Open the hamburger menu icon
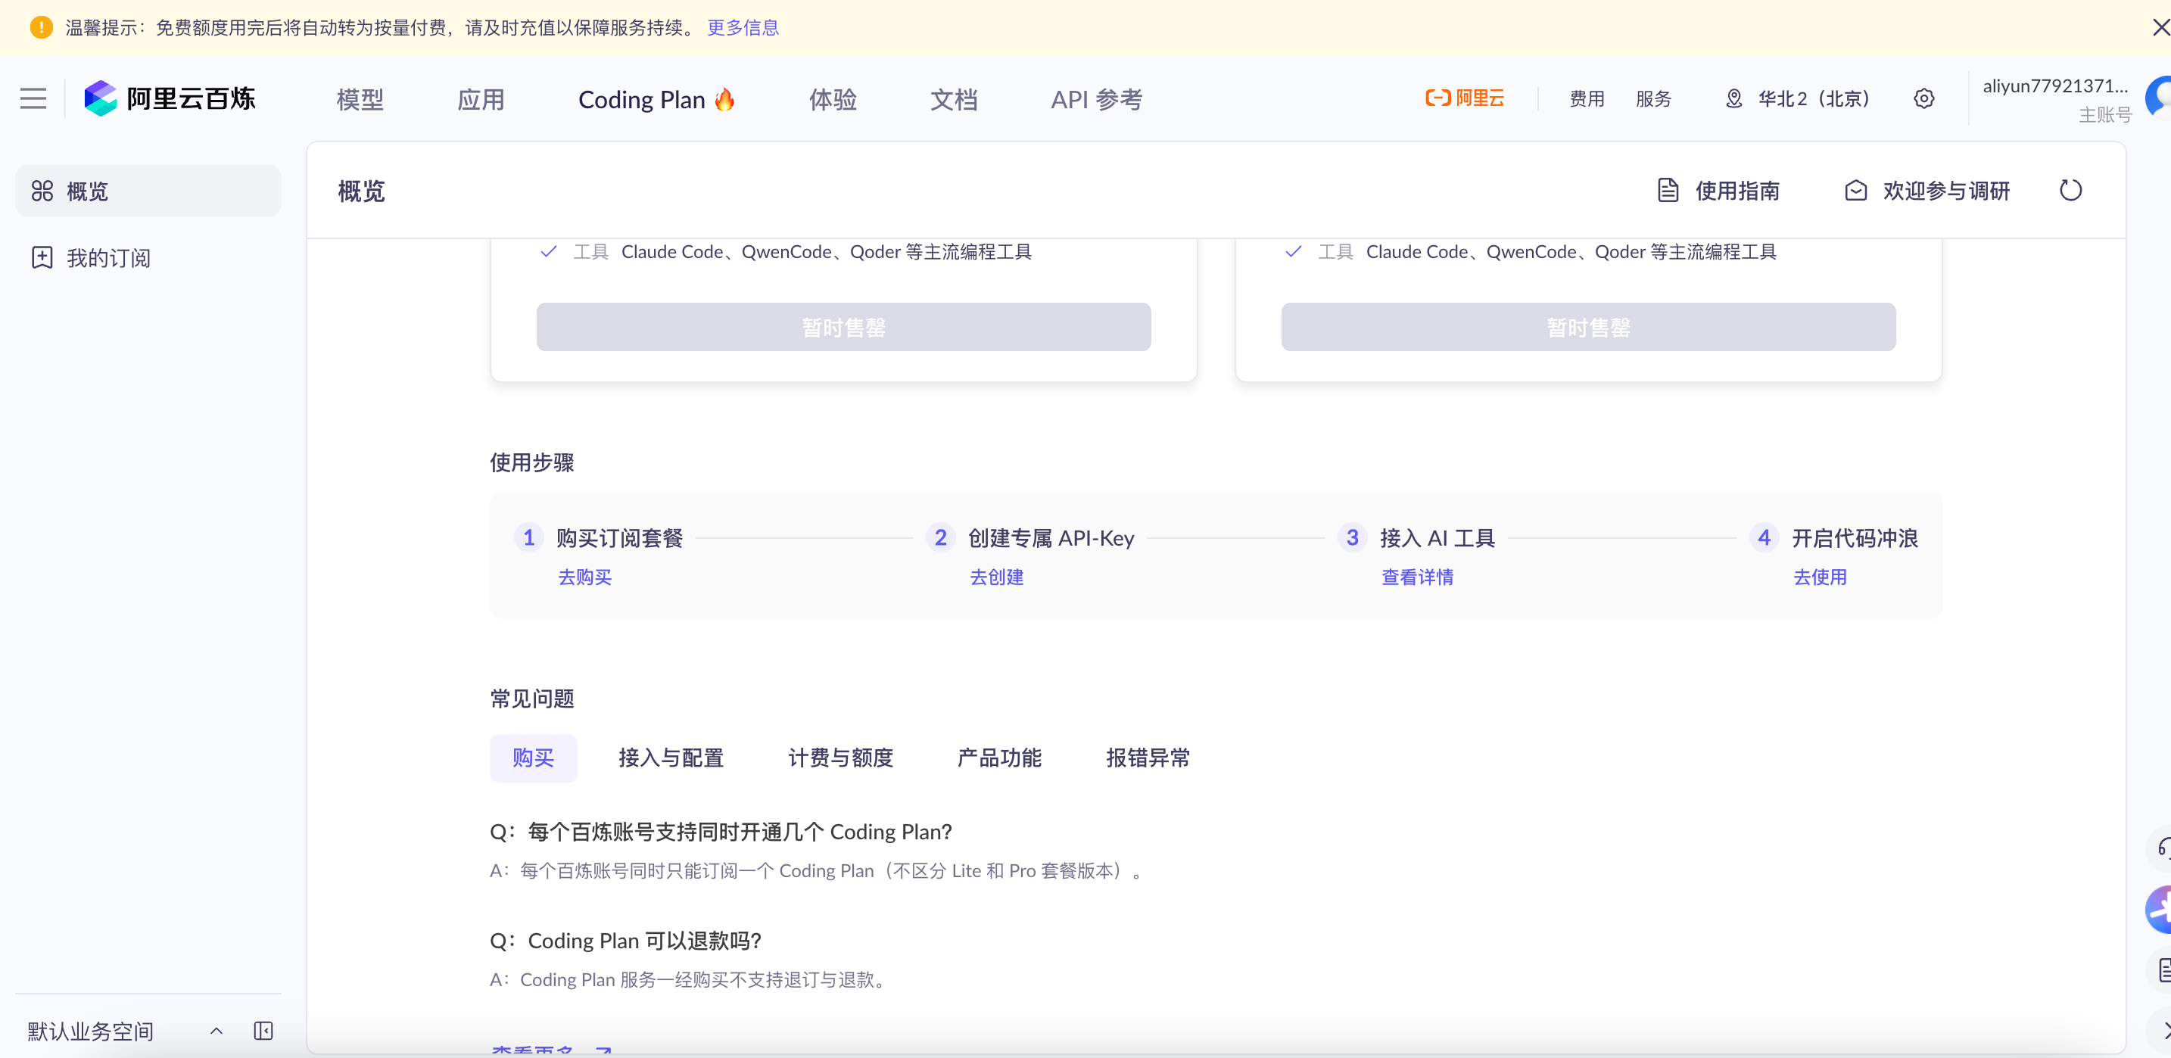Image resolution: width=2171 pixels, height=1058 pixels. (33, 98)
